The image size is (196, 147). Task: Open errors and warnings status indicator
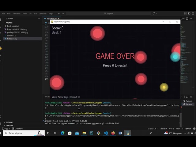(6, 129)
